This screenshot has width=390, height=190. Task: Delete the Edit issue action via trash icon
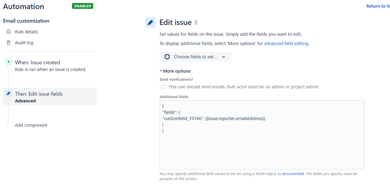[x=196, y=23]
